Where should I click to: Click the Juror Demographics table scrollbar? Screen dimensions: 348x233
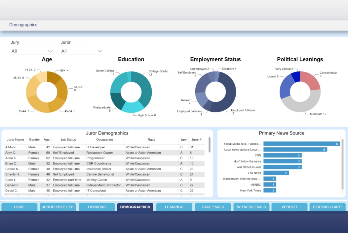coord(209,145)
